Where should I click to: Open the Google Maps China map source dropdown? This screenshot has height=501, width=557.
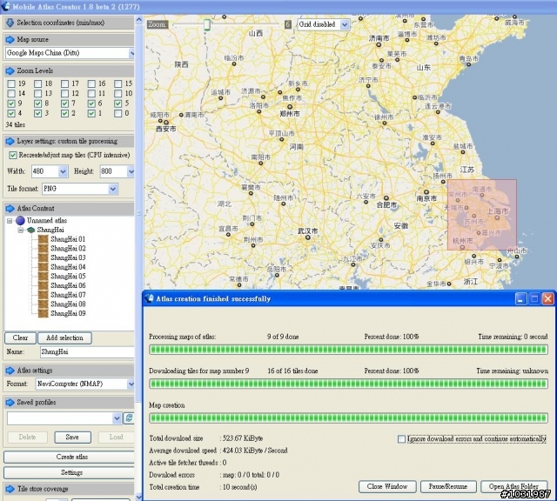131,53
